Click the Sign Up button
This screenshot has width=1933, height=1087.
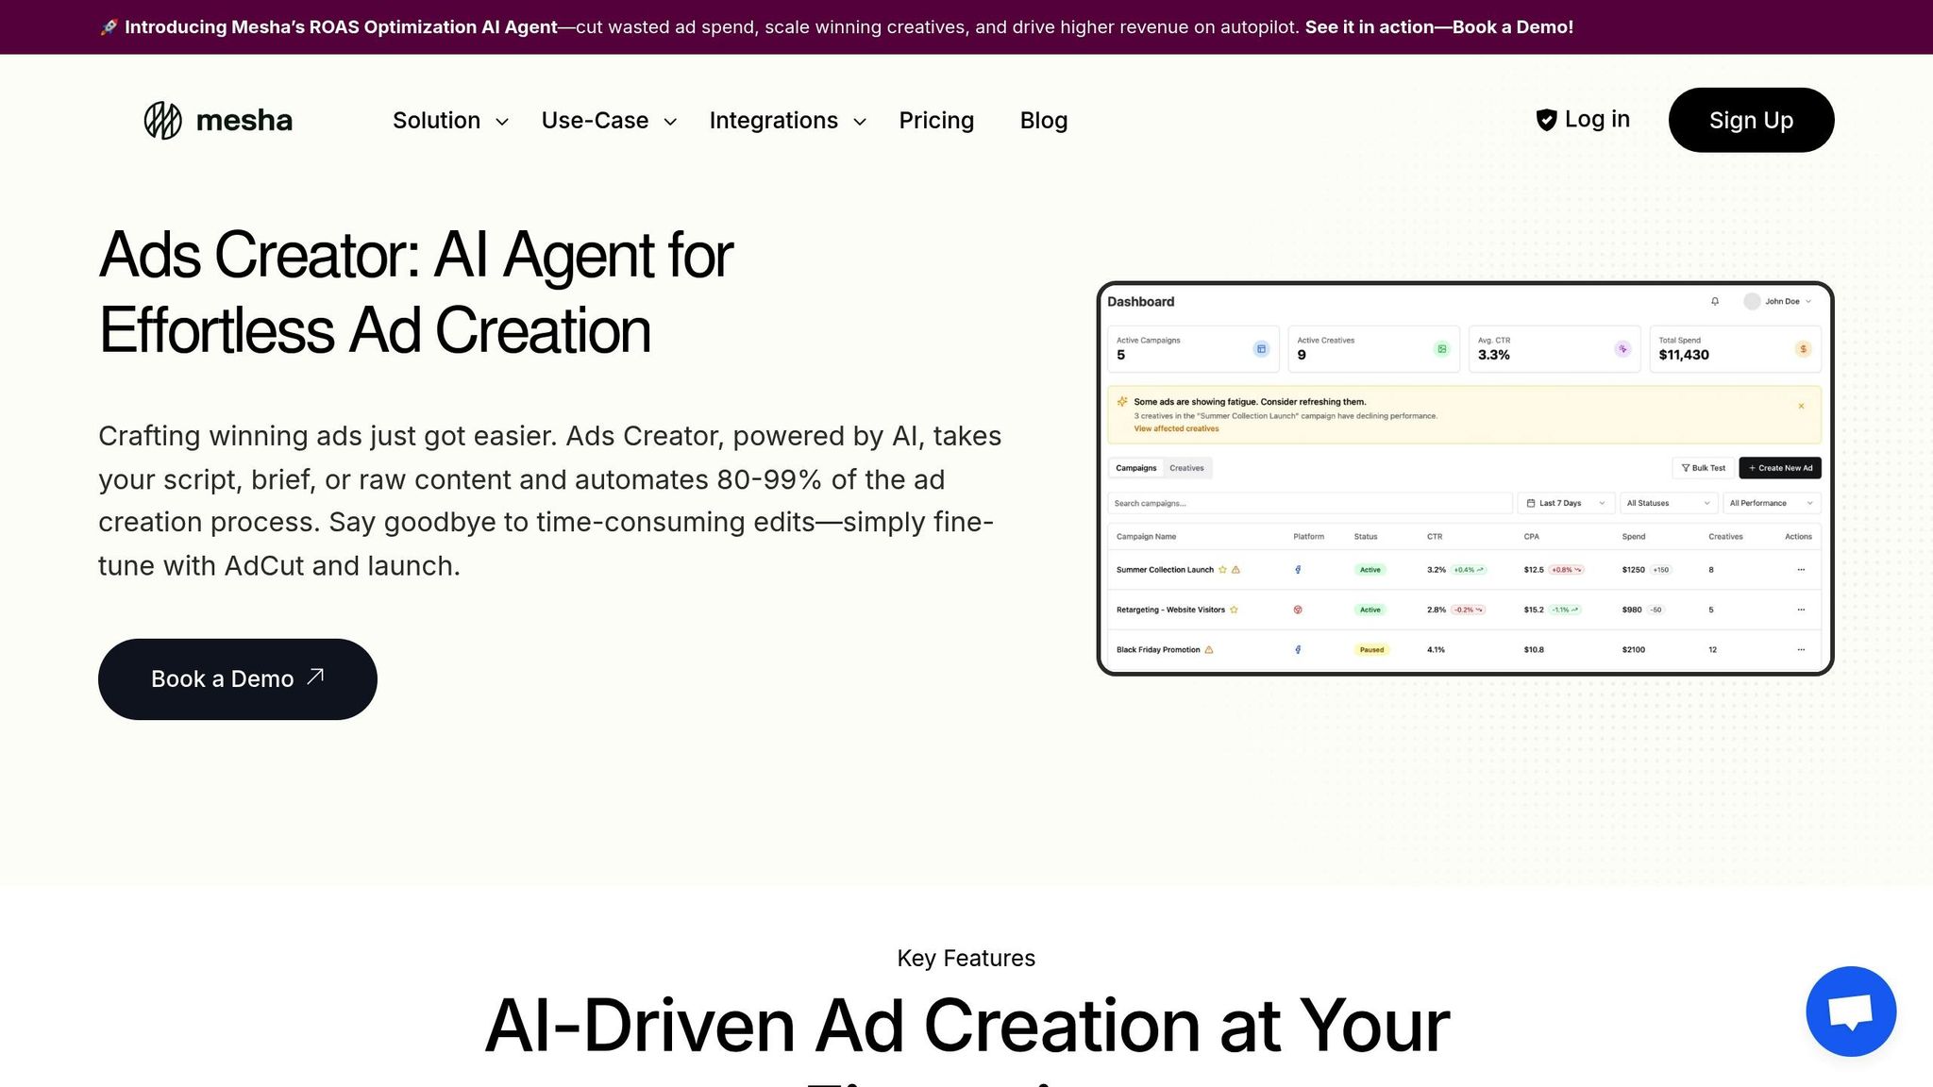tap(1751, 120)
